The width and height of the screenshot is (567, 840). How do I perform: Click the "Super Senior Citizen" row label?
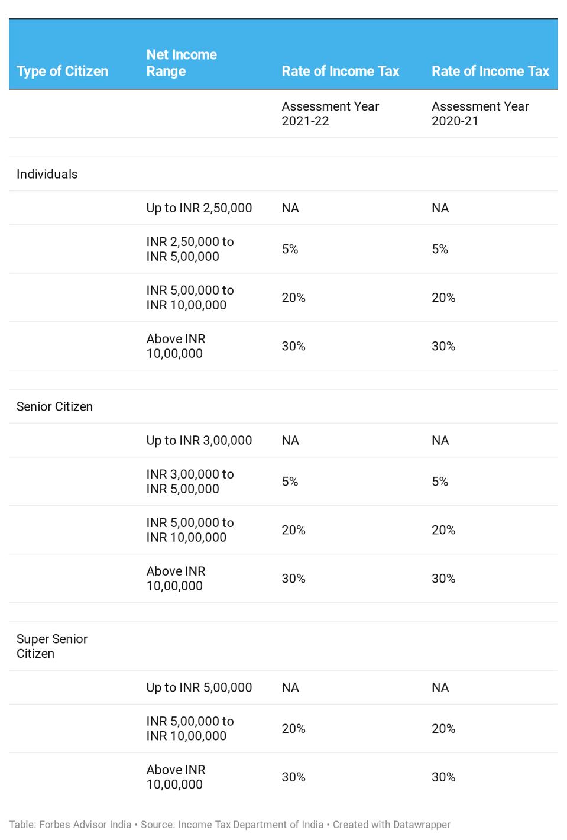(51, 646)
